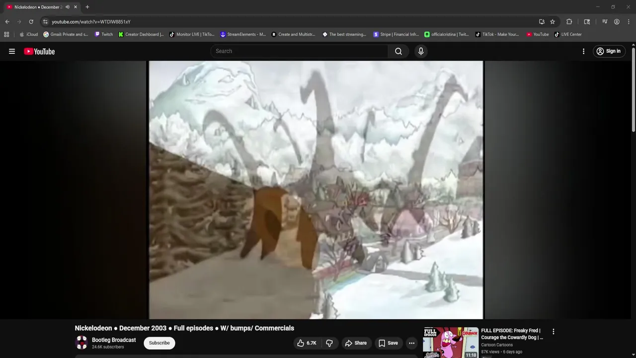The width and height of the screenshot is (636, 358).
Task: Open the apps grid in bookmarks bar
Action: coord(6,34)
